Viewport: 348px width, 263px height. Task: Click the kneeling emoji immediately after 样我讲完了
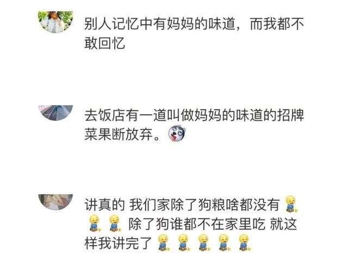[x=163, y=243]
